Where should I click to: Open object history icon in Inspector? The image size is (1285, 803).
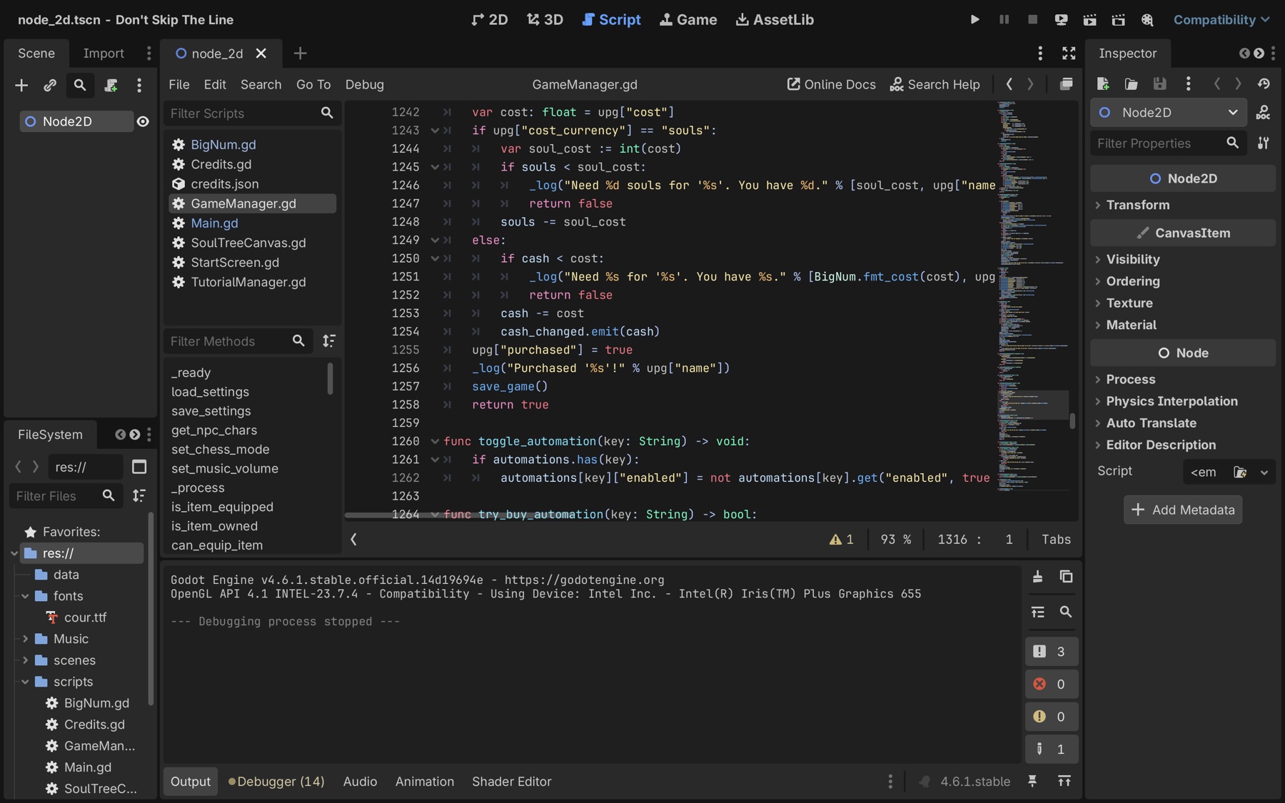pyautogui.click(x=1264, y=84)
